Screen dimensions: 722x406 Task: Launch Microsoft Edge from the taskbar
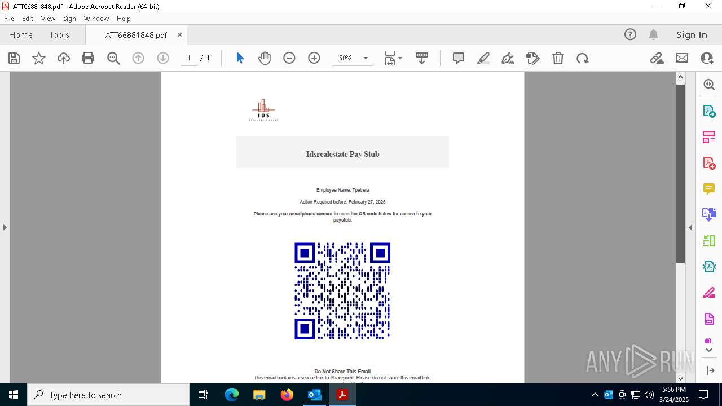(x=232, y=395)
